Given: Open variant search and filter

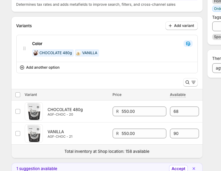Looking at the screenshot, I should point(191,82).
